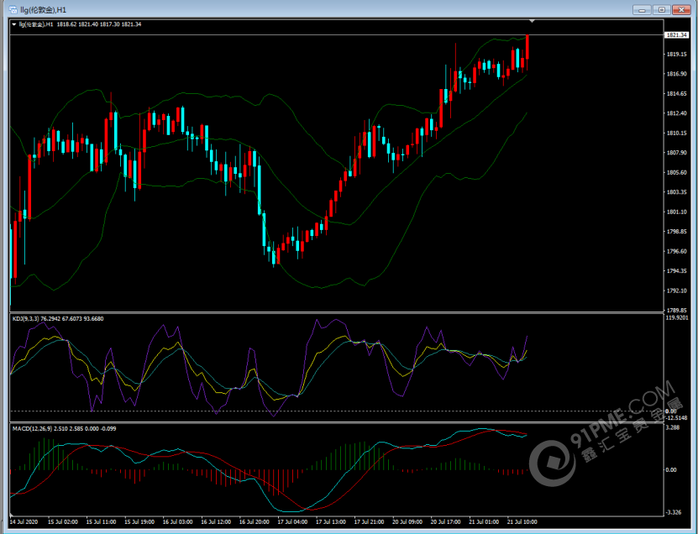Click the chart shift triangle marker at top
Image resolution: width=698 pixels, height=534 pixels.
[x=532, y=21]
